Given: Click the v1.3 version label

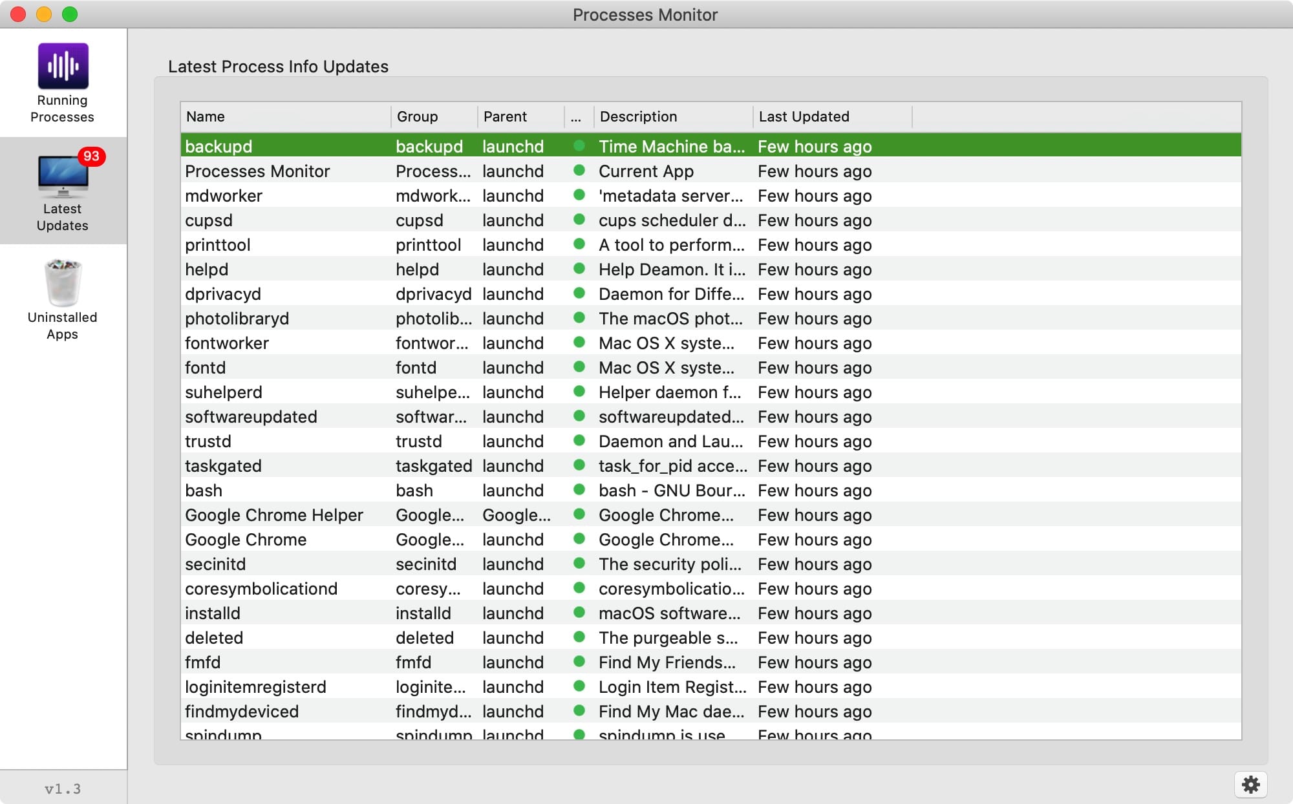Looking at the screenshot, I should [x=63, y=788].
